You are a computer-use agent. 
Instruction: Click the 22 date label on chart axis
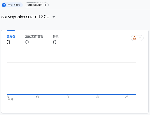pos(98,97)
